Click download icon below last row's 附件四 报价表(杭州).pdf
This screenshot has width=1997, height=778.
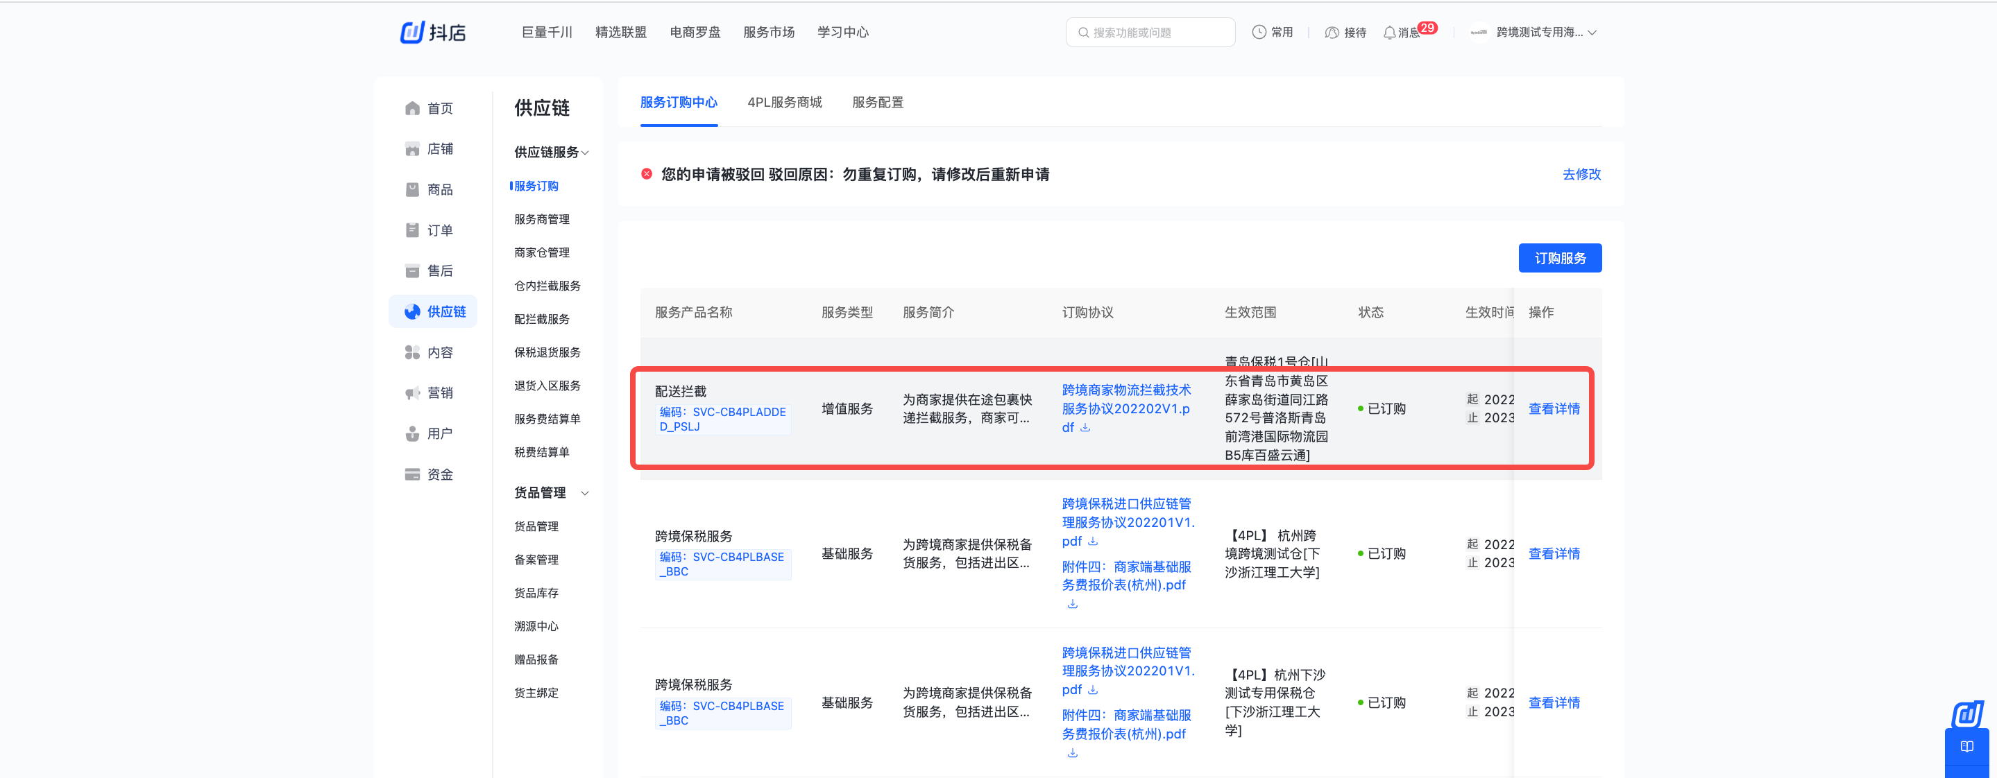pyautogui.click(x=1072, y=752)
